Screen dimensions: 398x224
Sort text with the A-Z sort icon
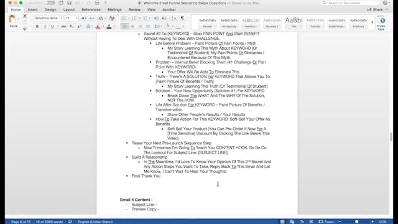[174, 18]
